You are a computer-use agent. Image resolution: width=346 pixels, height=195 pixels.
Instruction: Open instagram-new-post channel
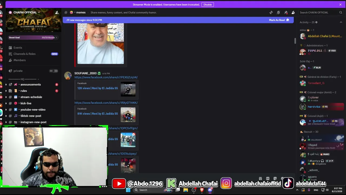(34, 122)
